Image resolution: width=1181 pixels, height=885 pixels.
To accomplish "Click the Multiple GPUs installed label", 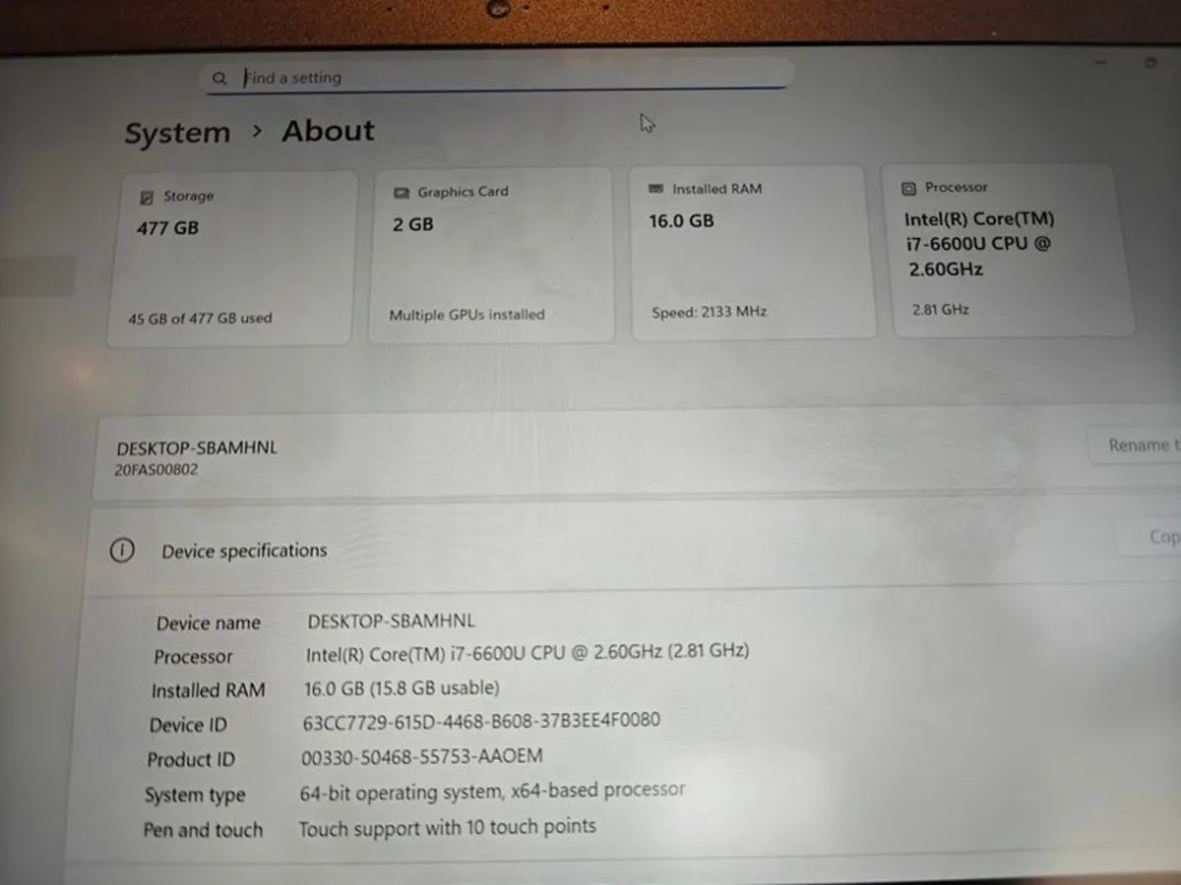I will click(466, 315).
